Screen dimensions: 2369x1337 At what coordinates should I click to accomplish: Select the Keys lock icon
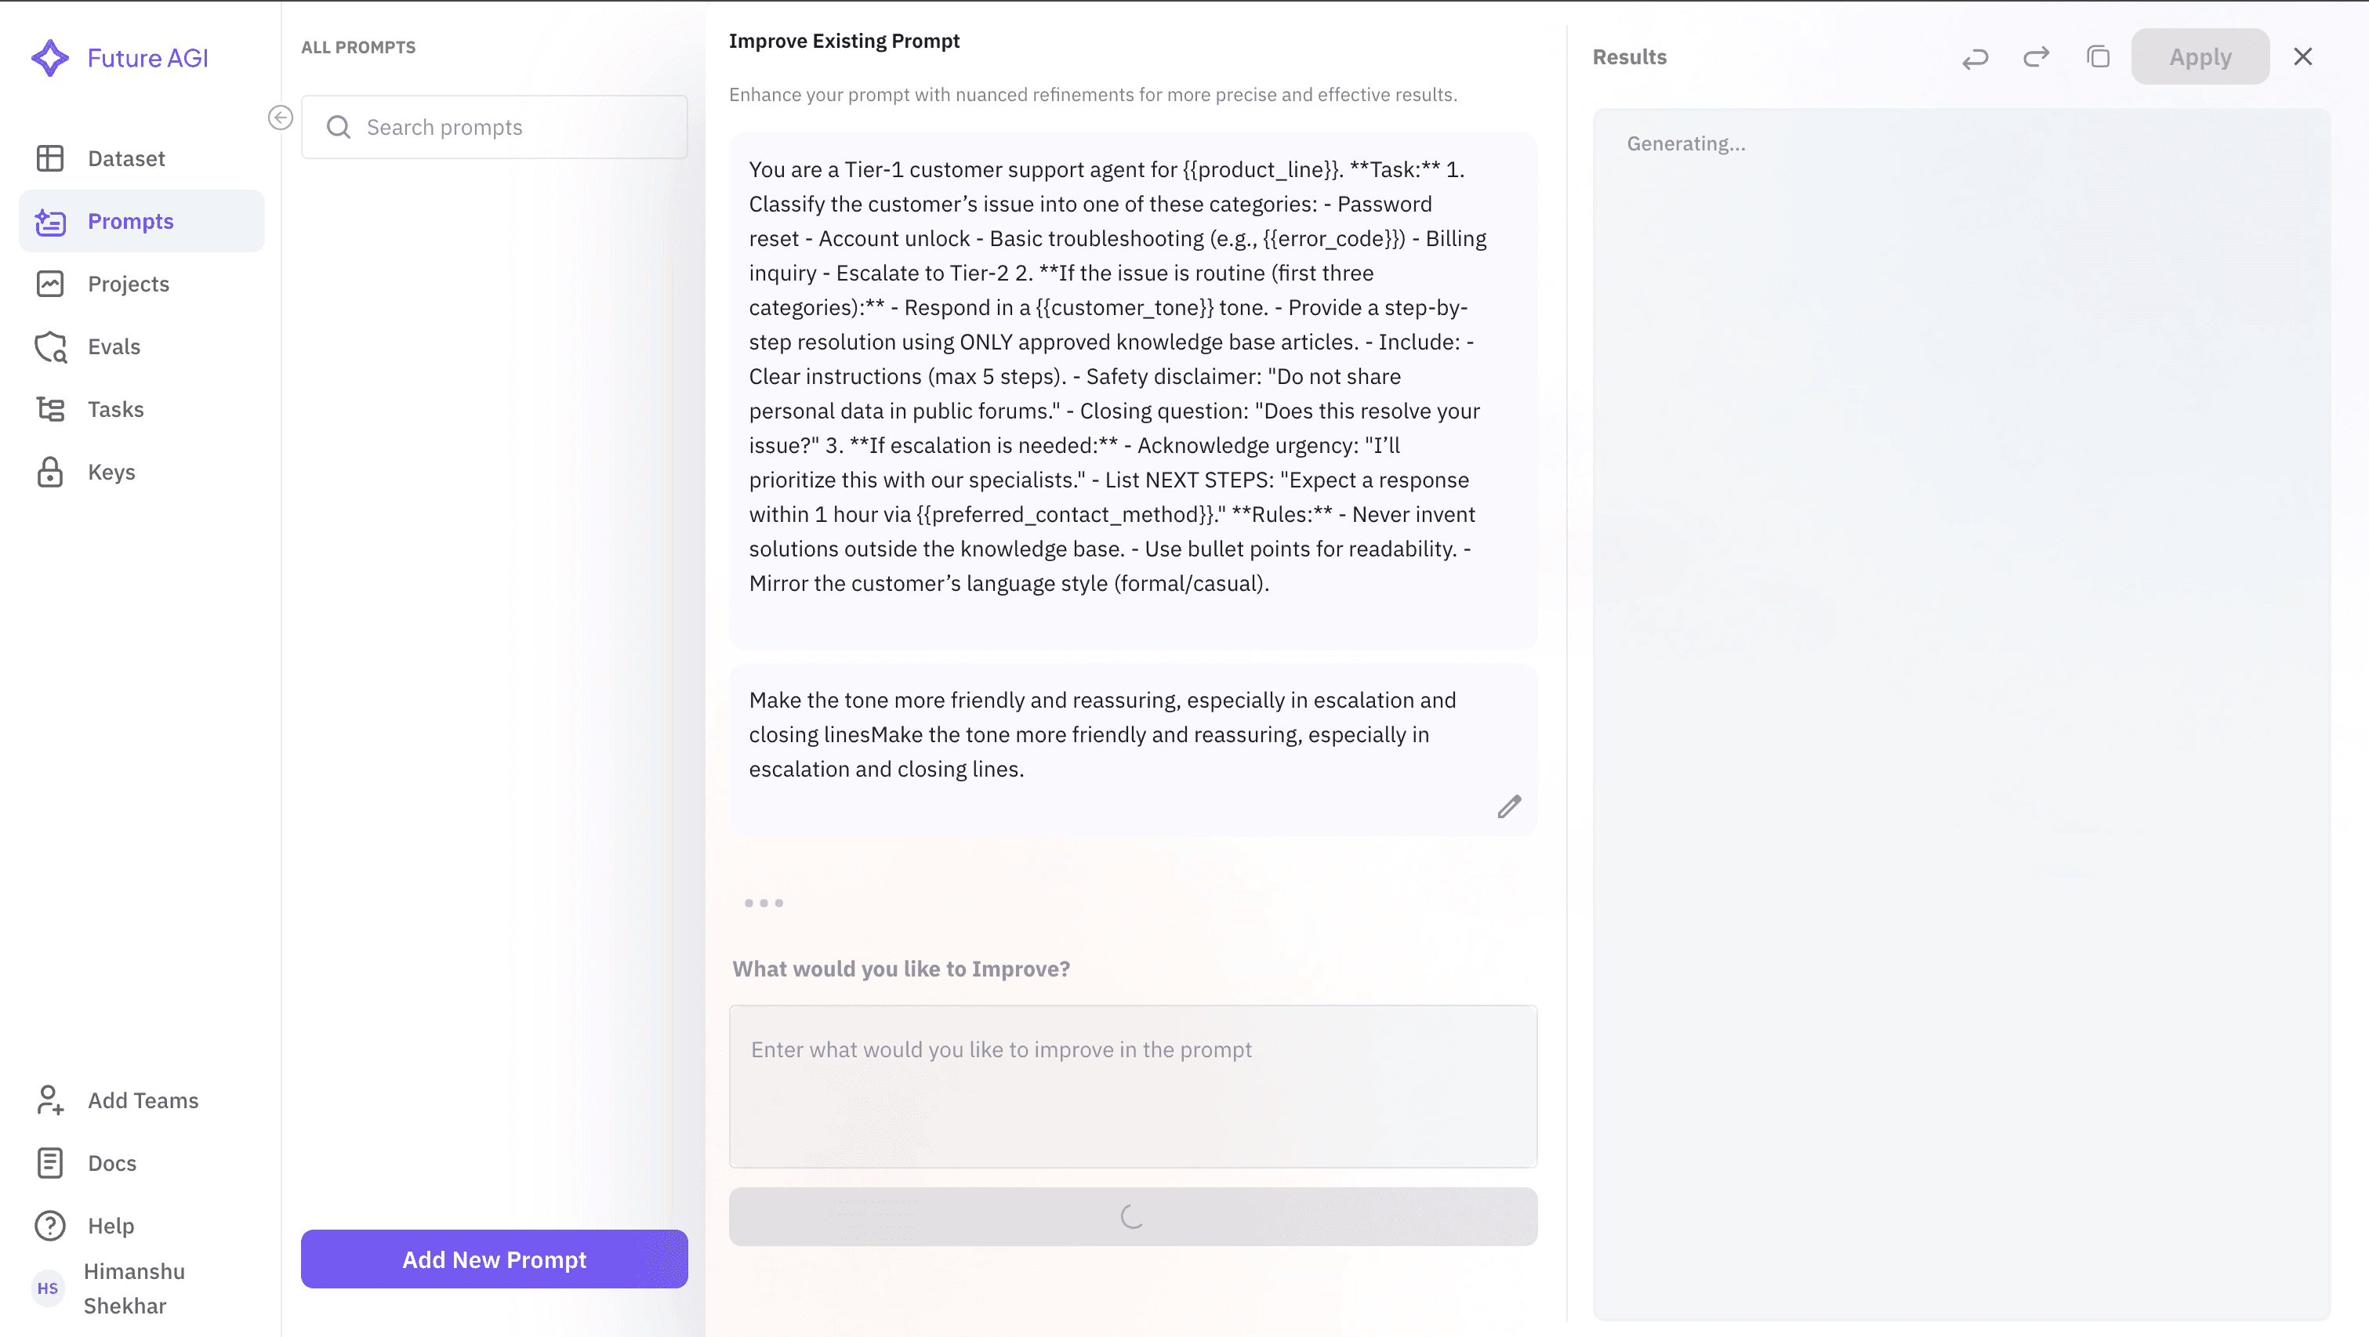51,471
